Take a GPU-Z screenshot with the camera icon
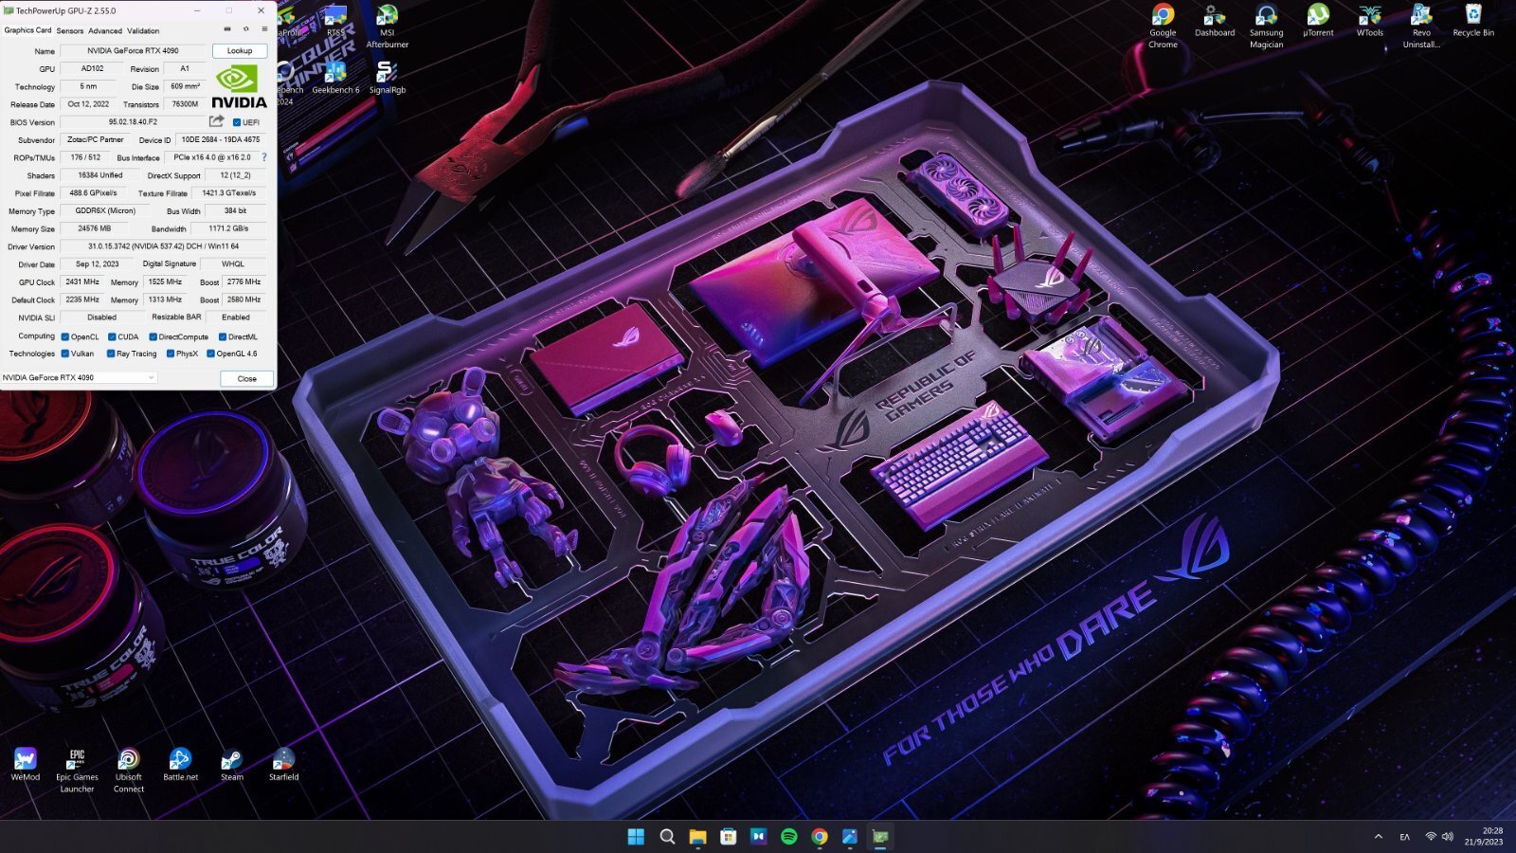The width and height of the screenshot is (1516, 853). pos(227,29)
